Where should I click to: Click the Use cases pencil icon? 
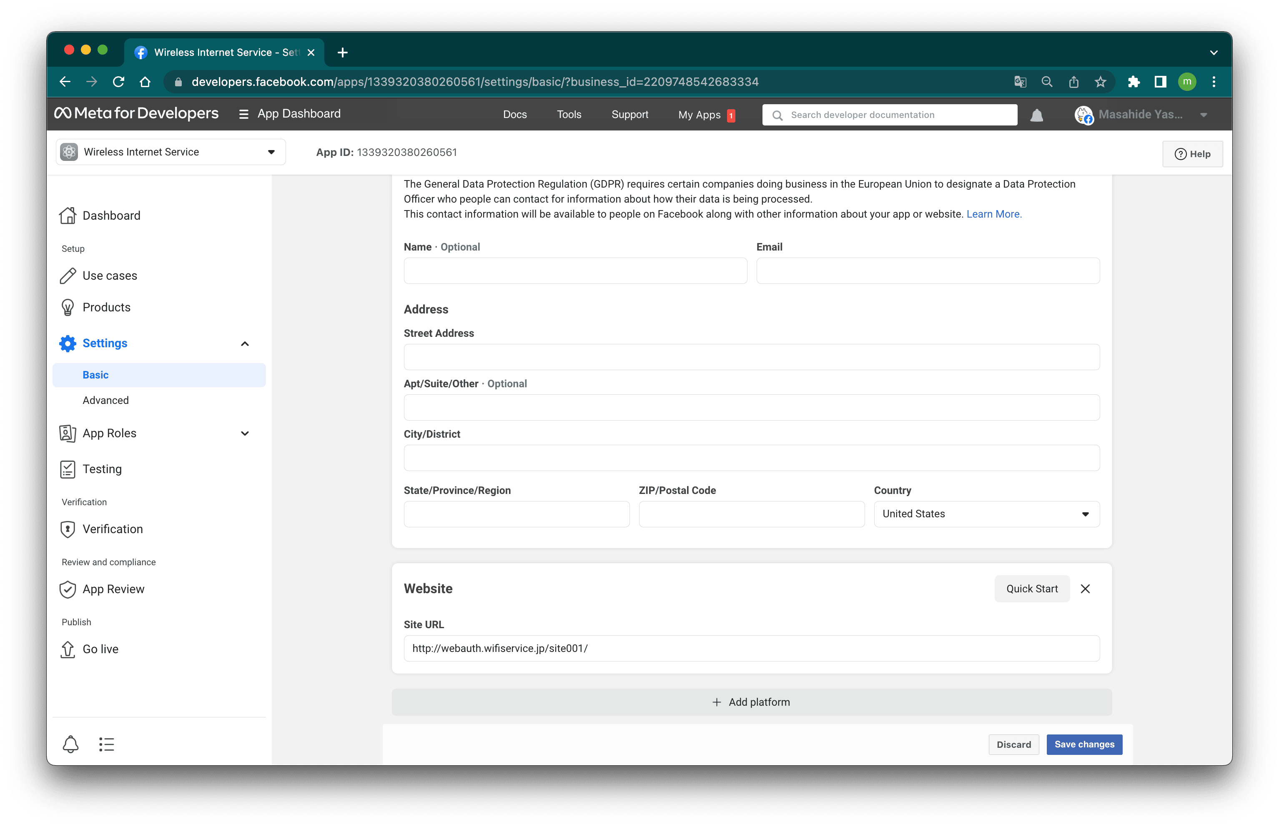point(68,276)
